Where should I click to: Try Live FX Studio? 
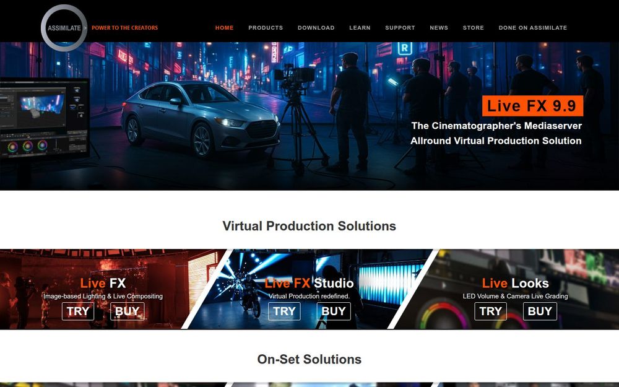[x=284, y=311]
